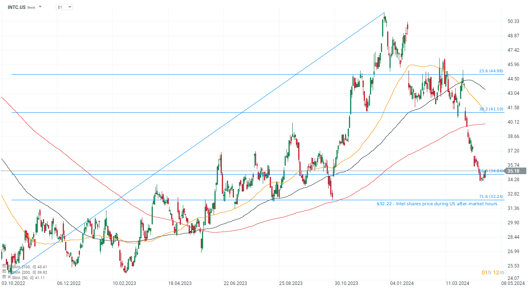Click the 10.02.2023 date axis label
Viewport: 531px width, 290px height.
click(x=124, y=283)
